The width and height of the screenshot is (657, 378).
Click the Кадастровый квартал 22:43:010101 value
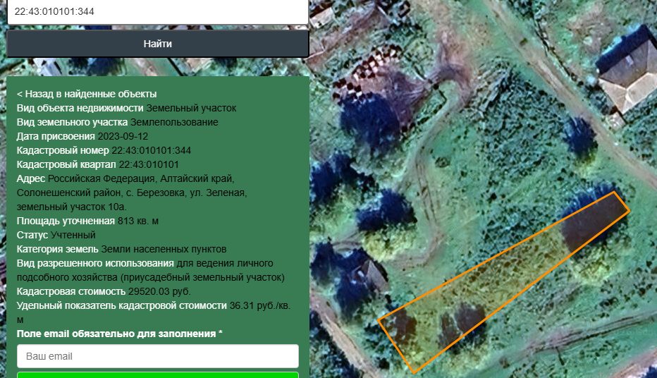pos(149,164)
